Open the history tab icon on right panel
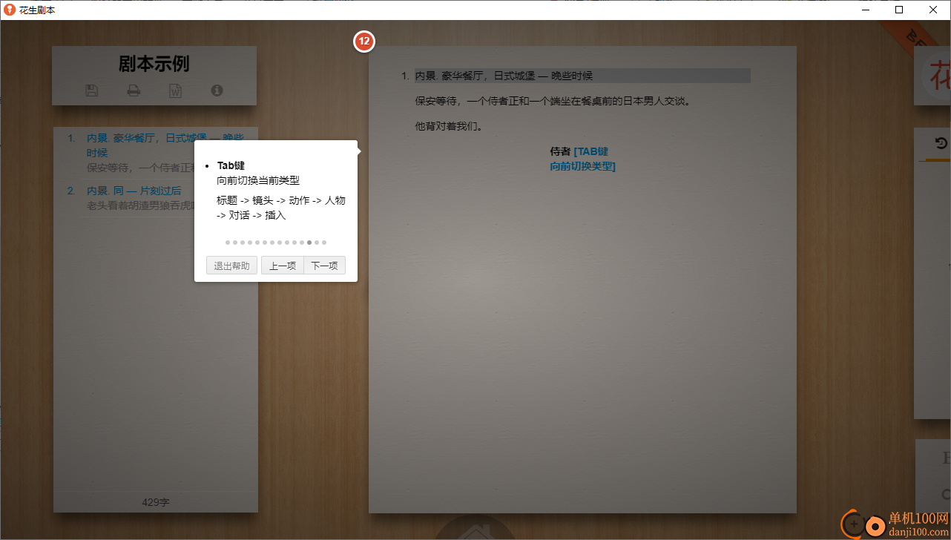 [941, 144]
